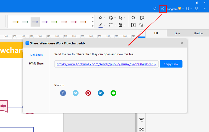The image size is (209, 132).
Task: Share to LinkedIn
Action: coord(101,93)
